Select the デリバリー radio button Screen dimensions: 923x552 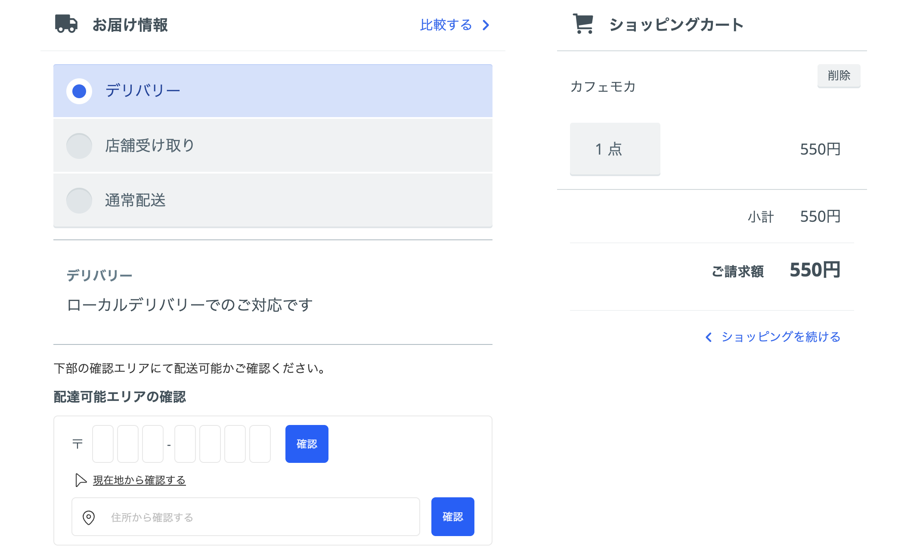[x=79, y=91]
